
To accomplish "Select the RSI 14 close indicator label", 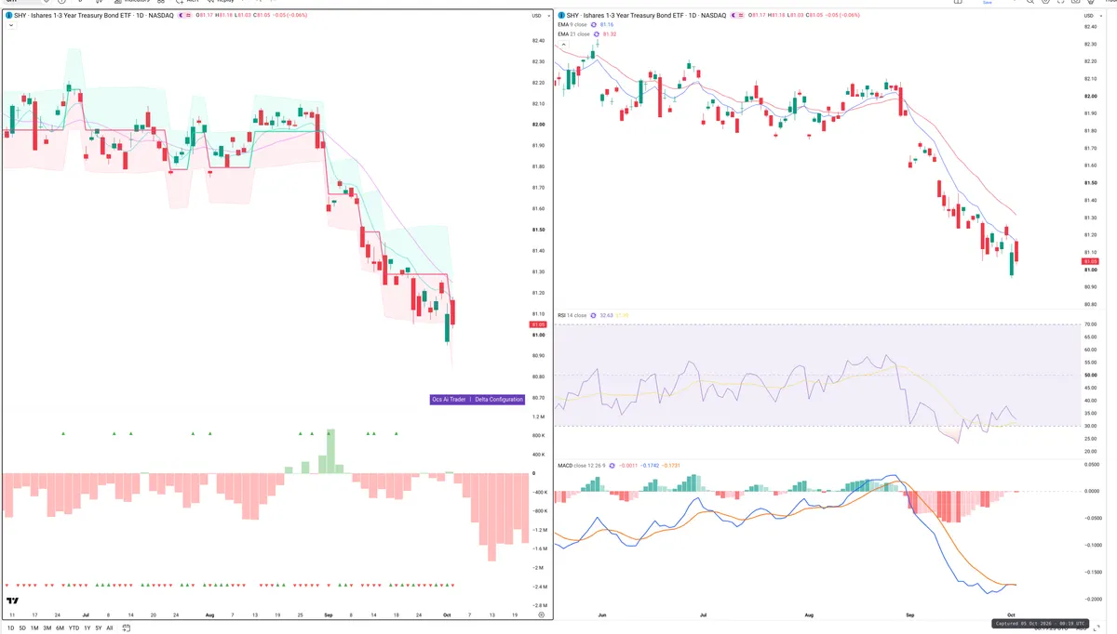I will coord(572,316).
